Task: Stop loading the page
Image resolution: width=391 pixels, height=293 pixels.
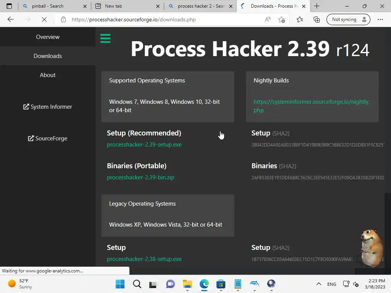Action: pos(44,19)
